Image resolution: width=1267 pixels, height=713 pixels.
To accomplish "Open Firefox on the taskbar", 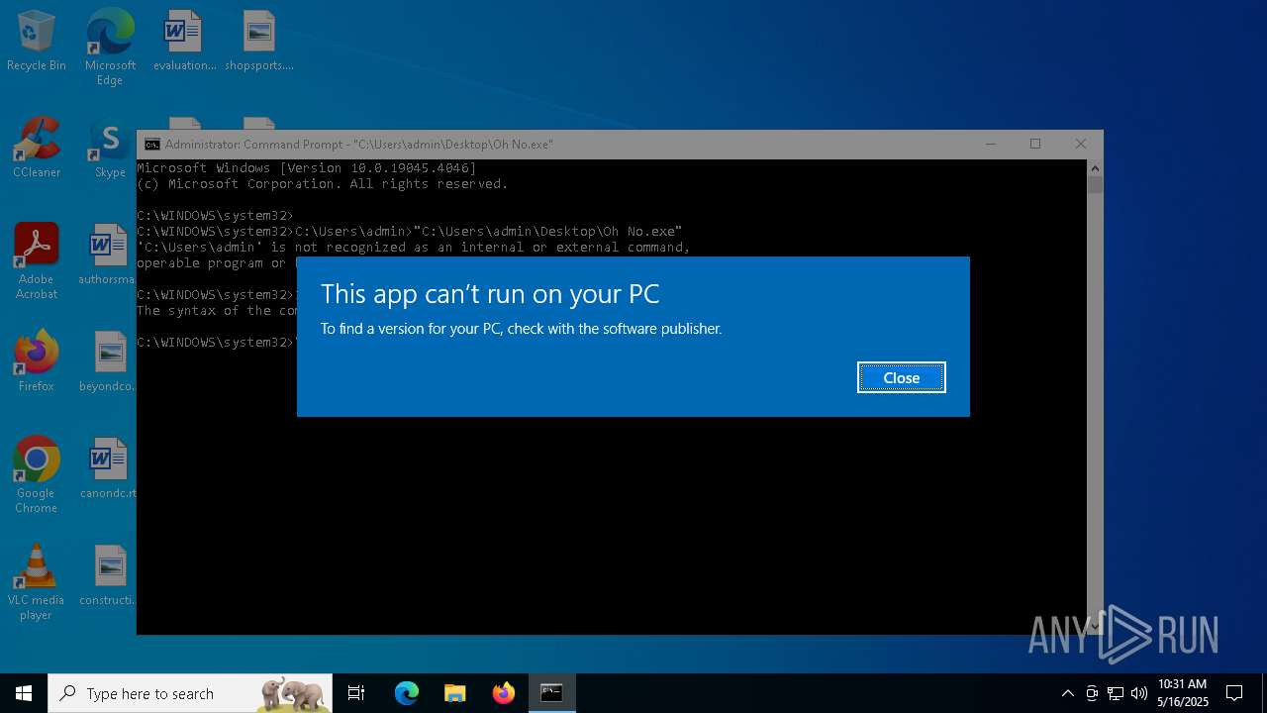I will 503,693.
